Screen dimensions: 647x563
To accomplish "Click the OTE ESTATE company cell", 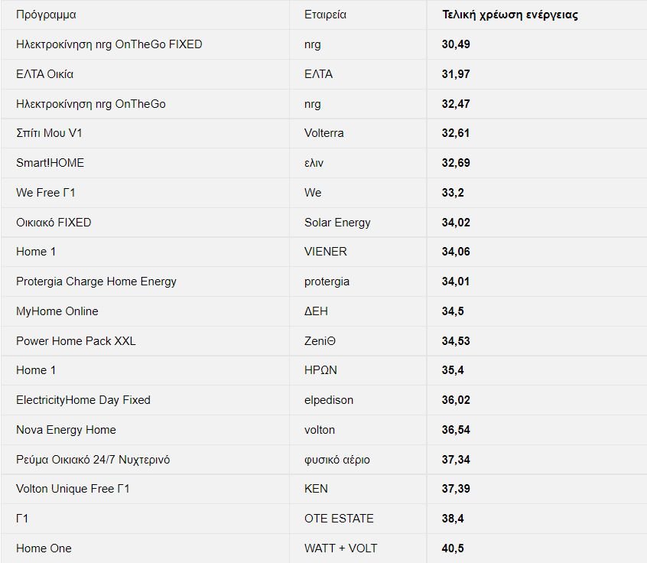I will 339,519.
